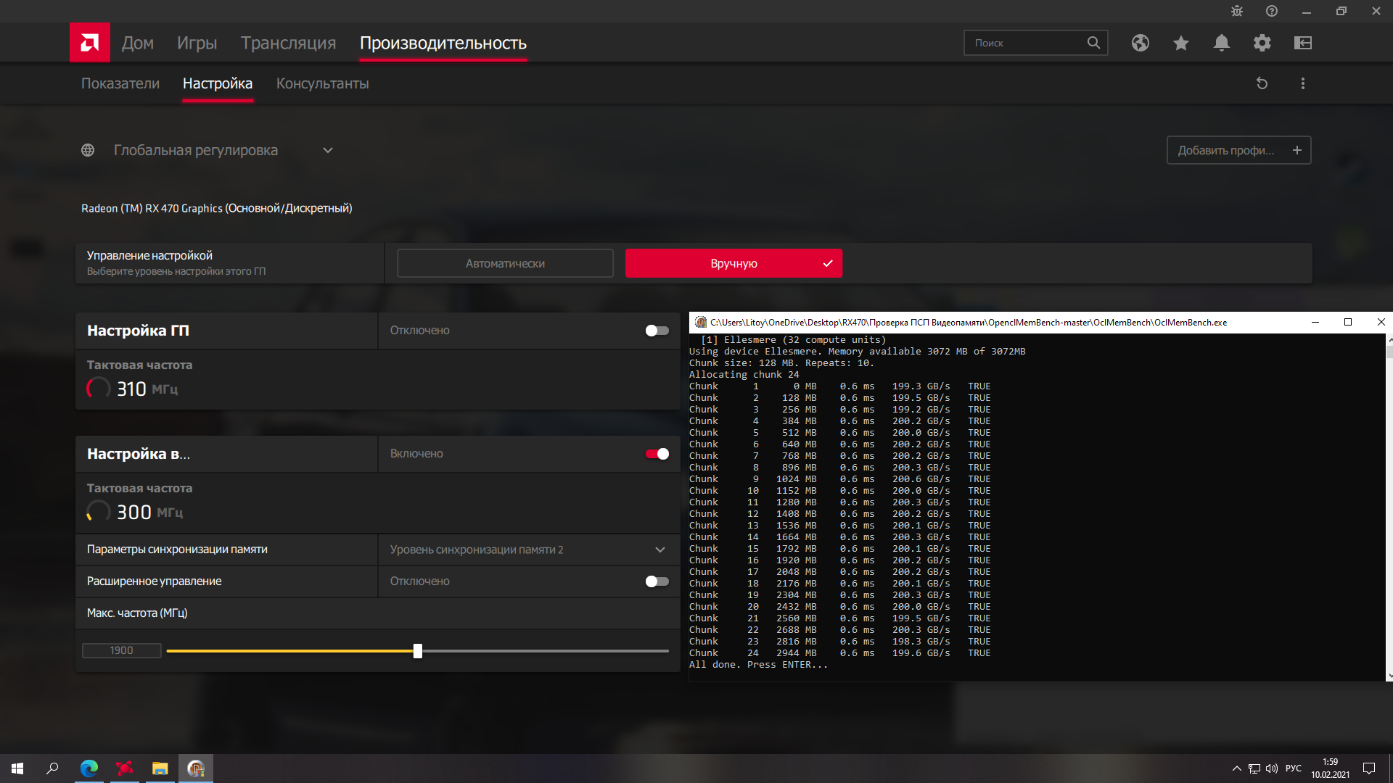Click the max frequency slider handle

coord(417,651)
